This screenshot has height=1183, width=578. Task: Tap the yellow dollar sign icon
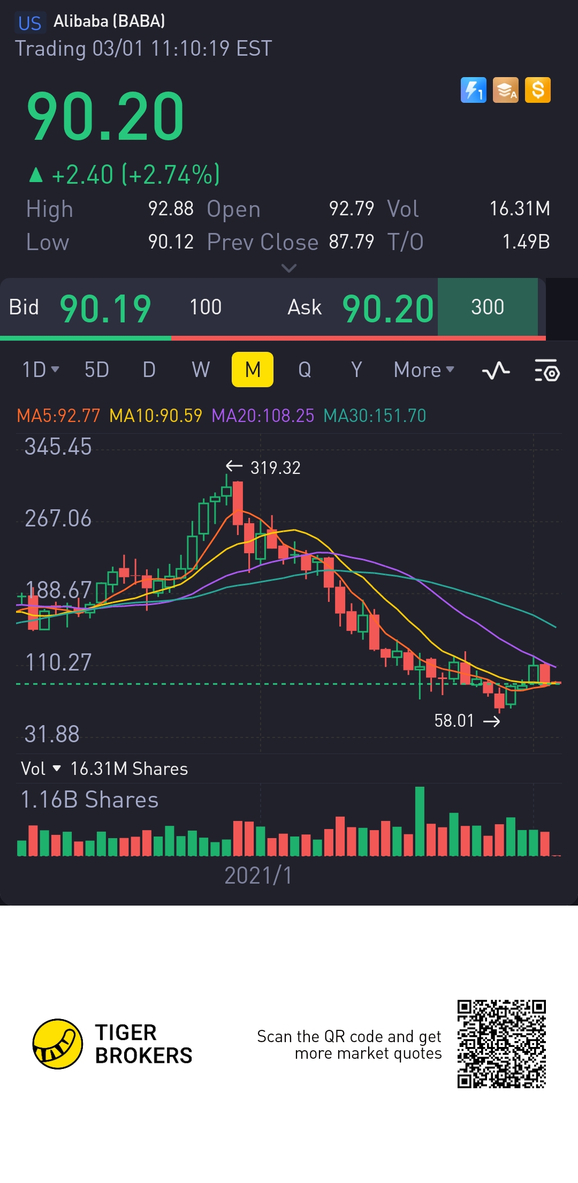pos(538,90)
